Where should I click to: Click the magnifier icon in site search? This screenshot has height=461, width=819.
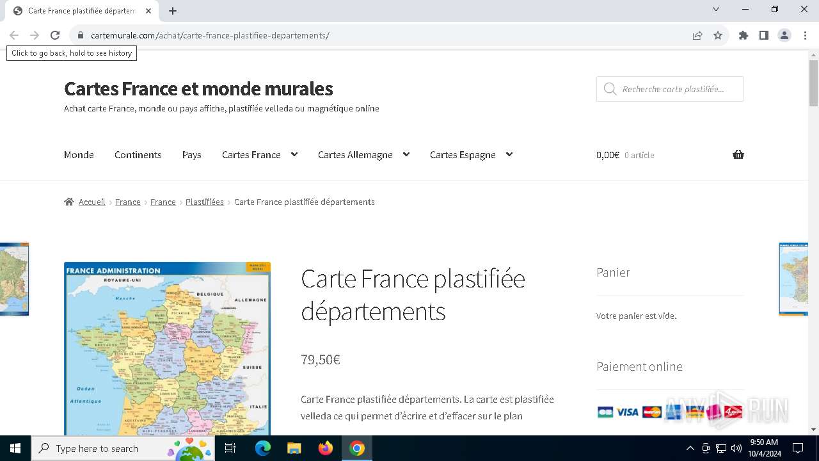point(610,89)
